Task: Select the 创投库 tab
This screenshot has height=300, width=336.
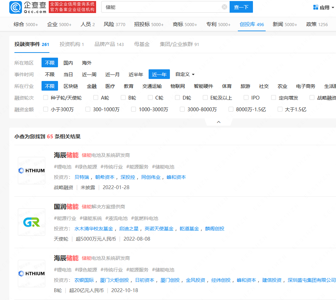Action: point(252,24)
